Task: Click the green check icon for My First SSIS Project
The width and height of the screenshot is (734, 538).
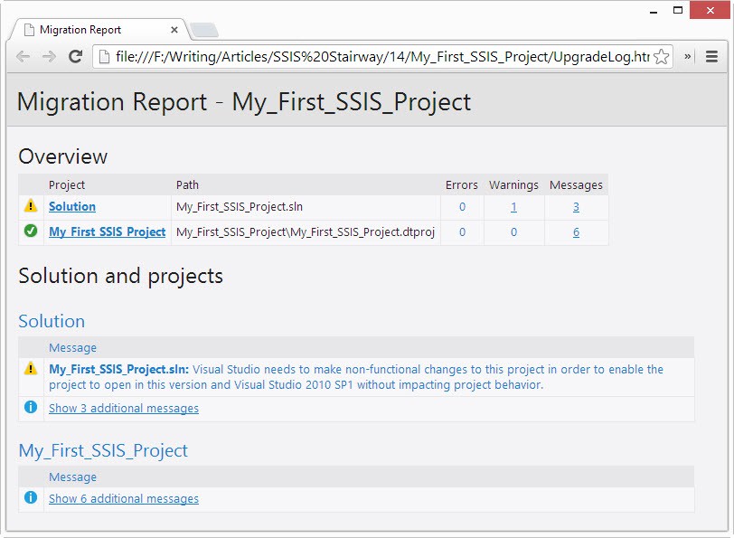Action: [31, 231]
